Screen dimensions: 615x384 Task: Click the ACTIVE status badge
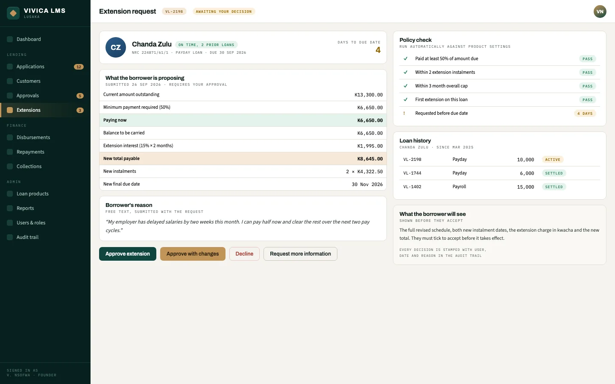pyautogui.click(x=553, y=160)
